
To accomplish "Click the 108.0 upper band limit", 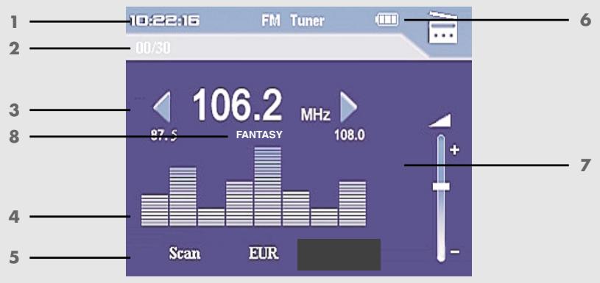I will pos(350,135).
